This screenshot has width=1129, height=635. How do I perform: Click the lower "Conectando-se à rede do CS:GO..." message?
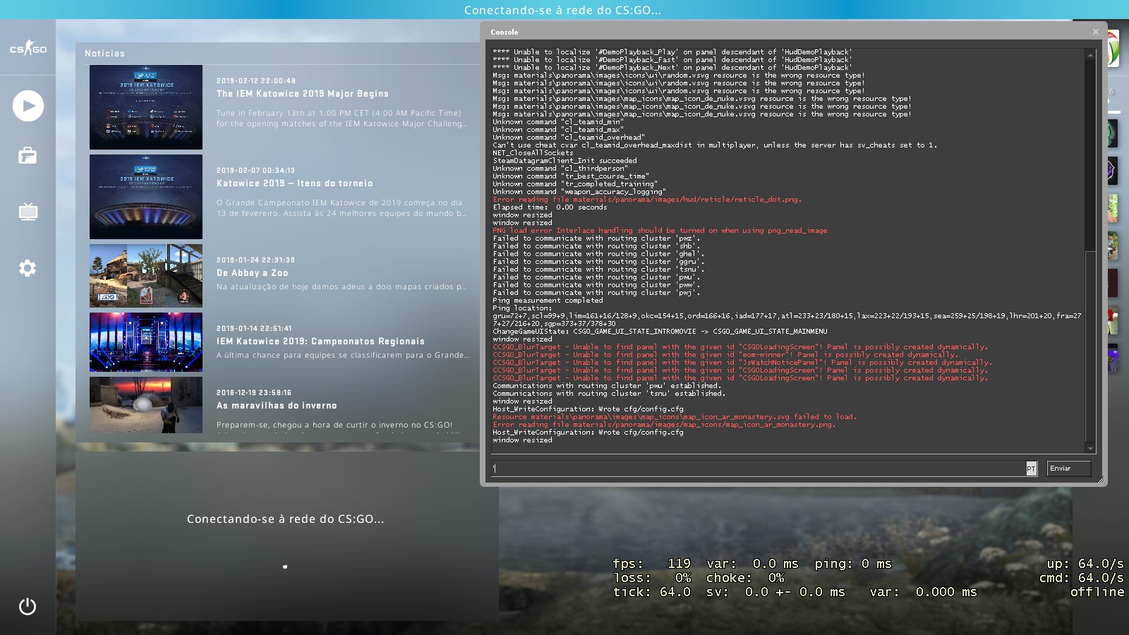[x=286, y=519]
